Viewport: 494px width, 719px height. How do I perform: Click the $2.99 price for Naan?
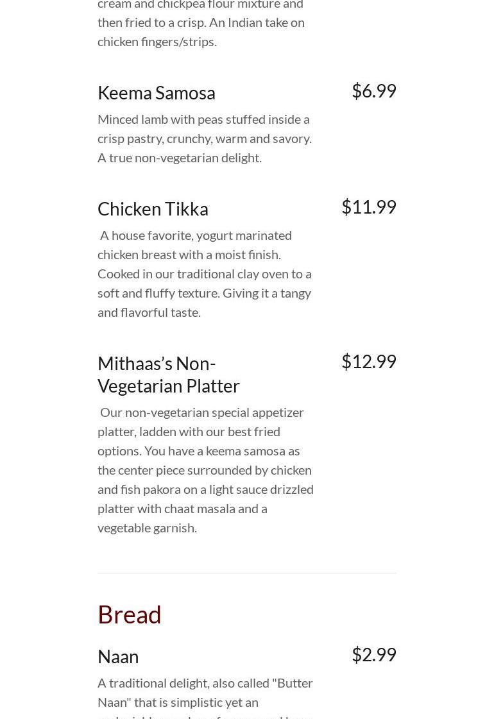coord(373,654)
